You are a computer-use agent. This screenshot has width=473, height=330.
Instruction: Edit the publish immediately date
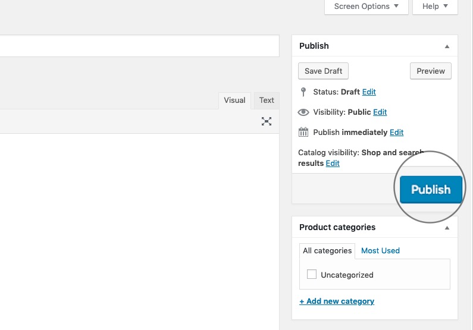click(x=396, y=133)
